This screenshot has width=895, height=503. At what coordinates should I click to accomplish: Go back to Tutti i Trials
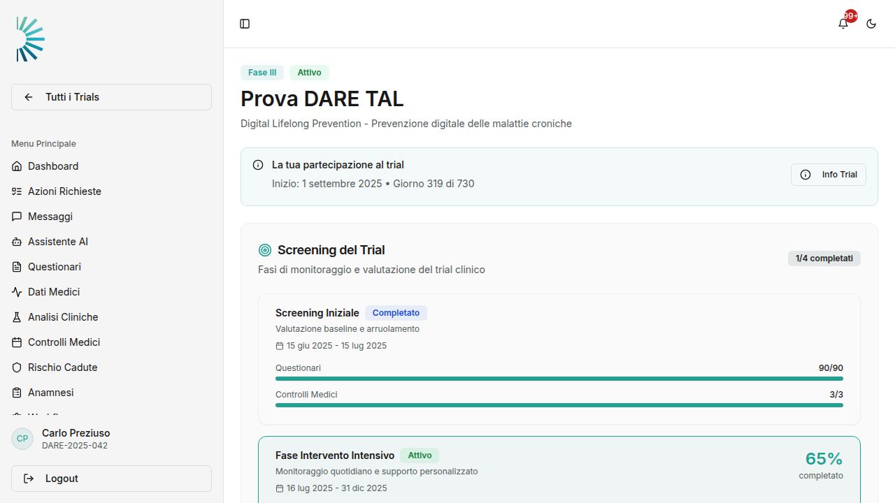coord(111,97)
